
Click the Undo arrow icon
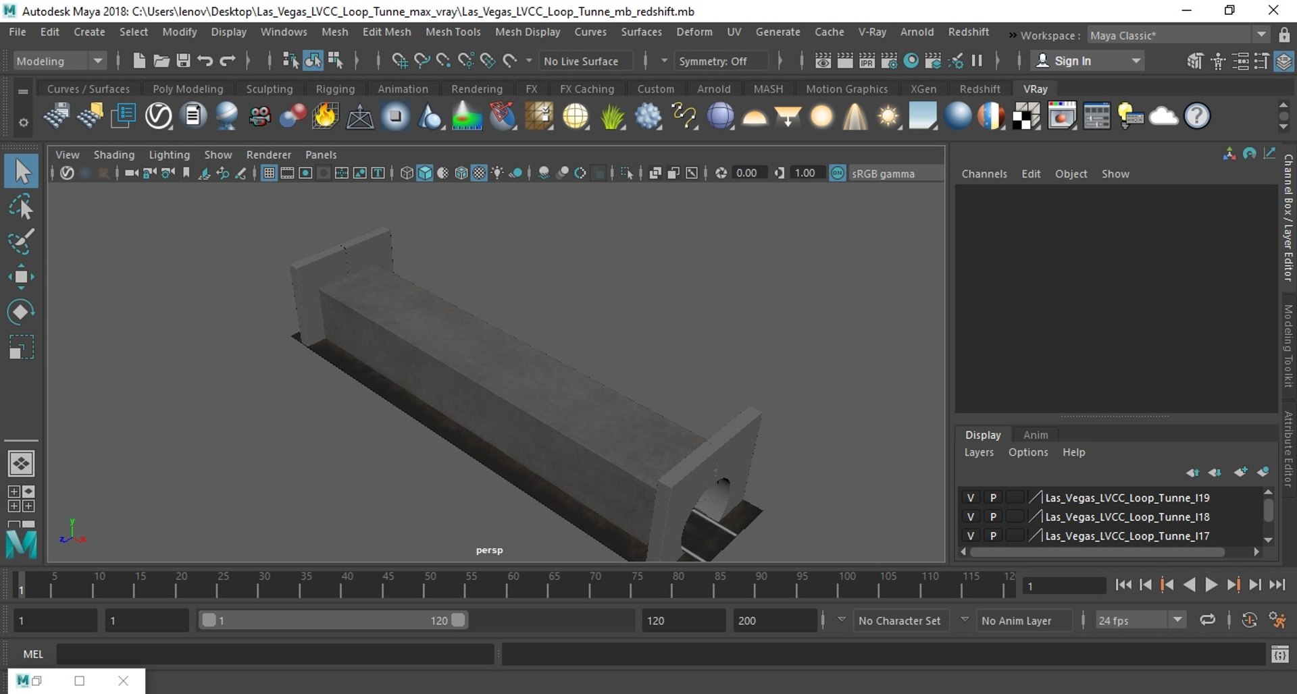pyautogui.click(x=205, y=61)
